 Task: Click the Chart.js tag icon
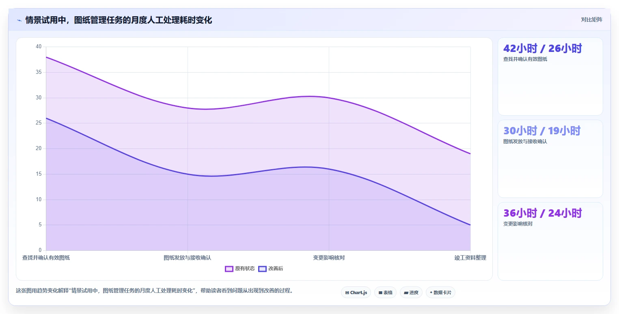coord(347,292)
